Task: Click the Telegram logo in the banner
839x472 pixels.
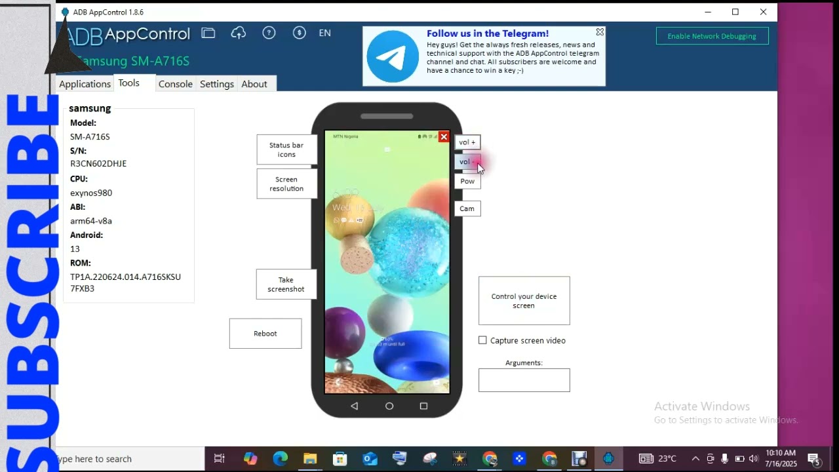Action: click(393, 56)
